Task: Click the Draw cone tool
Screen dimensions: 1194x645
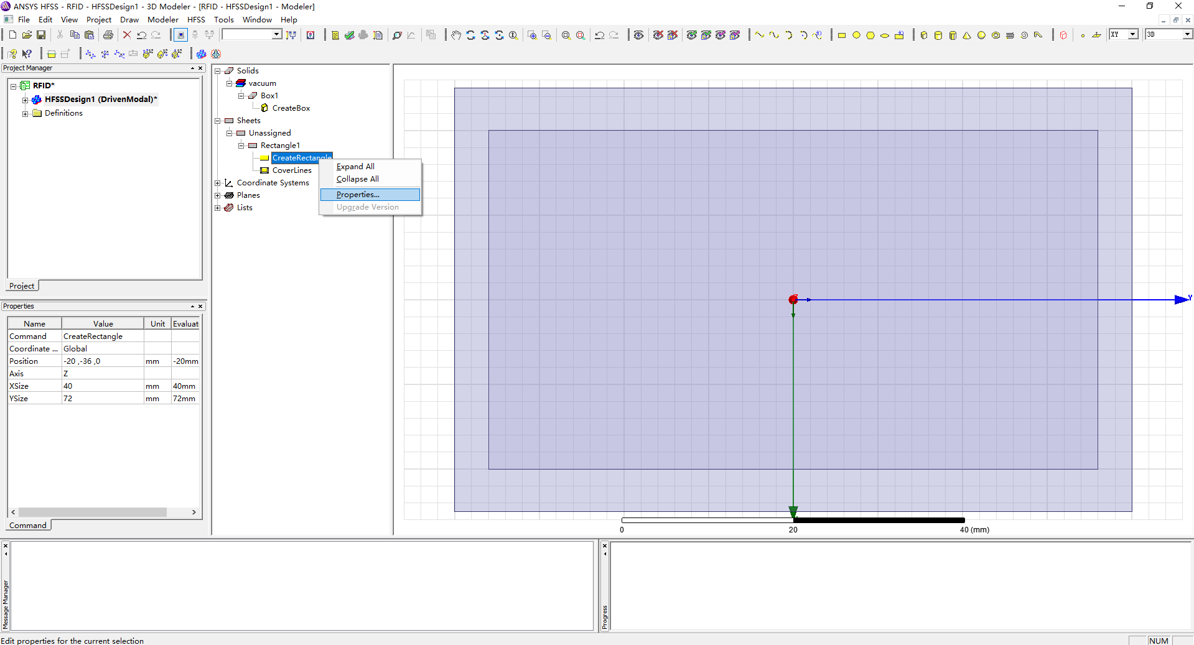Action: coord(967,35)
